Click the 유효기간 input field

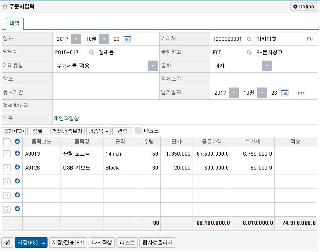(x=106, y=93)
